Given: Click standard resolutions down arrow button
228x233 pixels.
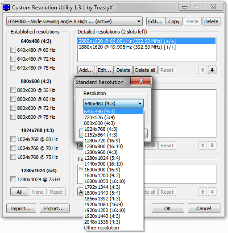Looking at the screenshot, I should pyautogui.click(x=212, y=146).
